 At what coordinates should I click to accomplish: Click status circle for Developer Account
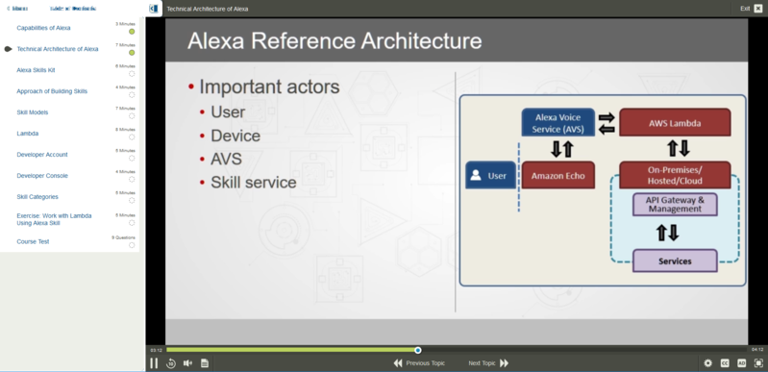[132, 159]
